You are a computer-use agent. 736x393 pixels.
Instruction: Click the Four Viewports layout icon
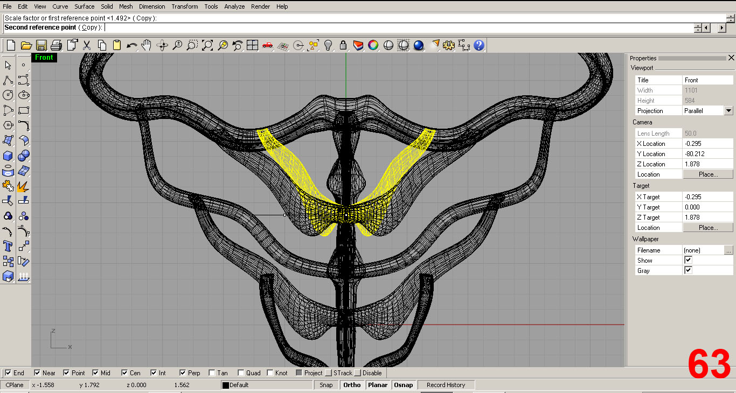[x=252, y=45]
